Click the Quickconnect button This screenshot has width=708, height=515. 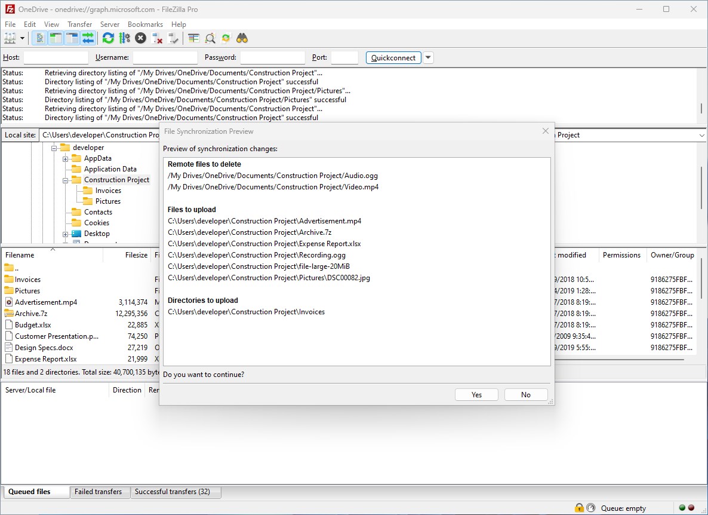(393, 57)
